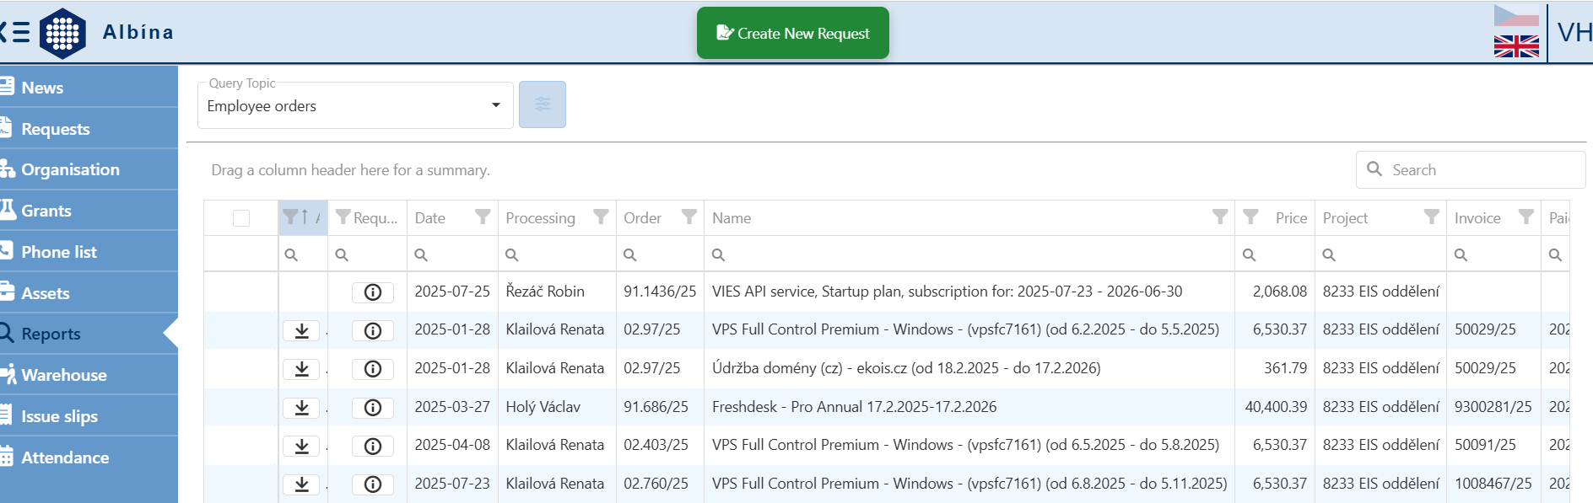Open filter on Processing column
The height and width of the screenshot is (503, 1593).
[x=601, y=217]
